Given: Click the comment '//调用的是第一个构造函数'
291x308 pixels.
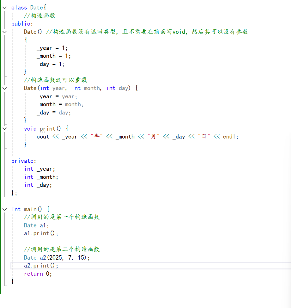Looking at the screenshot, I should click(x=62, y=217).
